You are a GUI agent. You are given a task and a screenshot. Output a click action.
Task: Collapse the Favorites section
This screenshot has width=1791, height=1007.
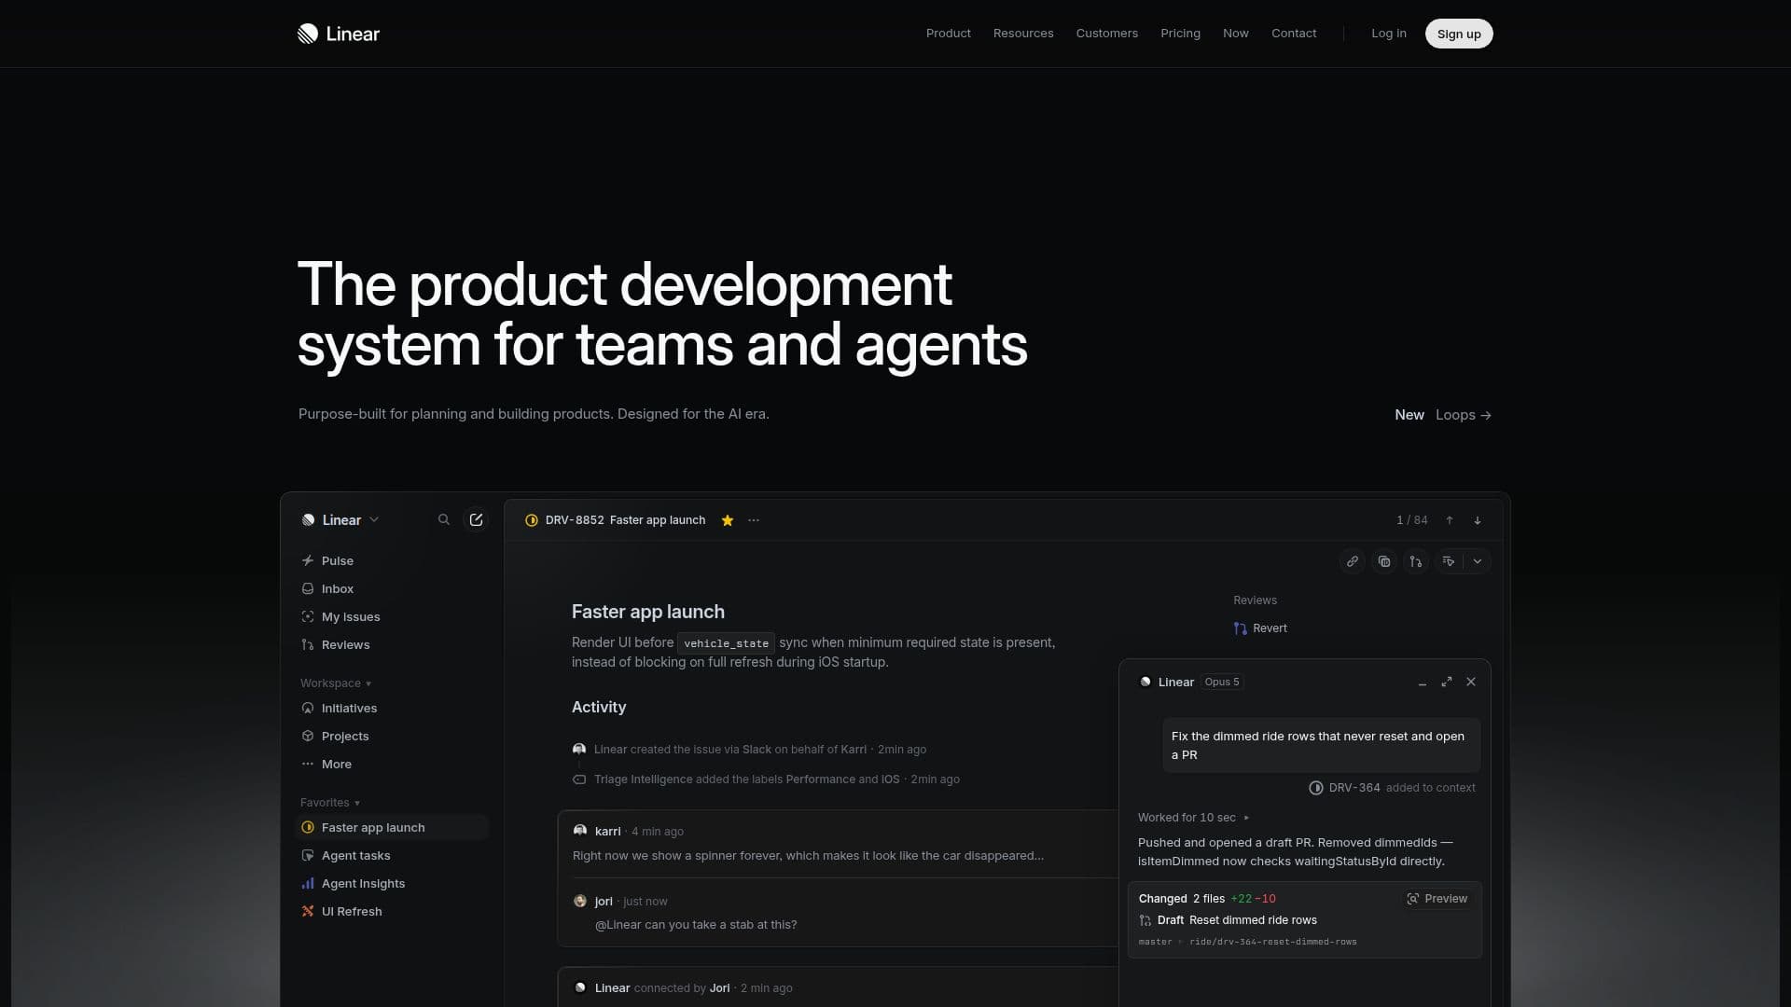(330, 803)
